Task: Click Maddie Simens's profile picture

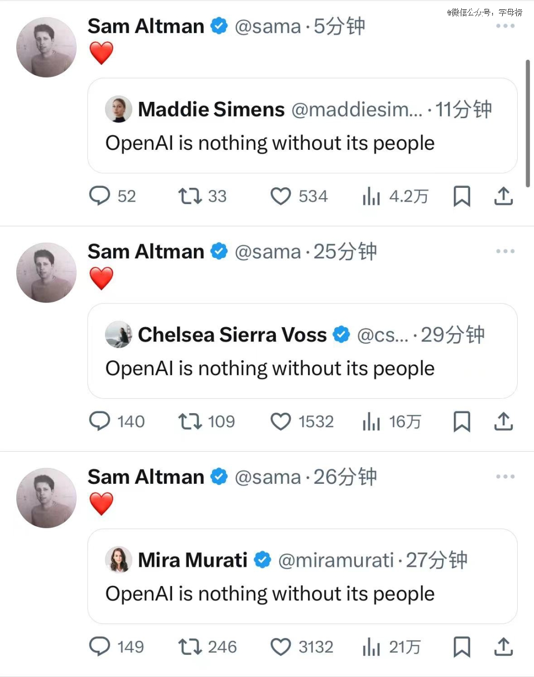Action: point(119,109)
